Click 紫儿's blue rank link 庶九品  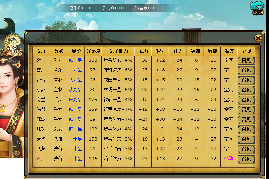(x=75, y=60)
